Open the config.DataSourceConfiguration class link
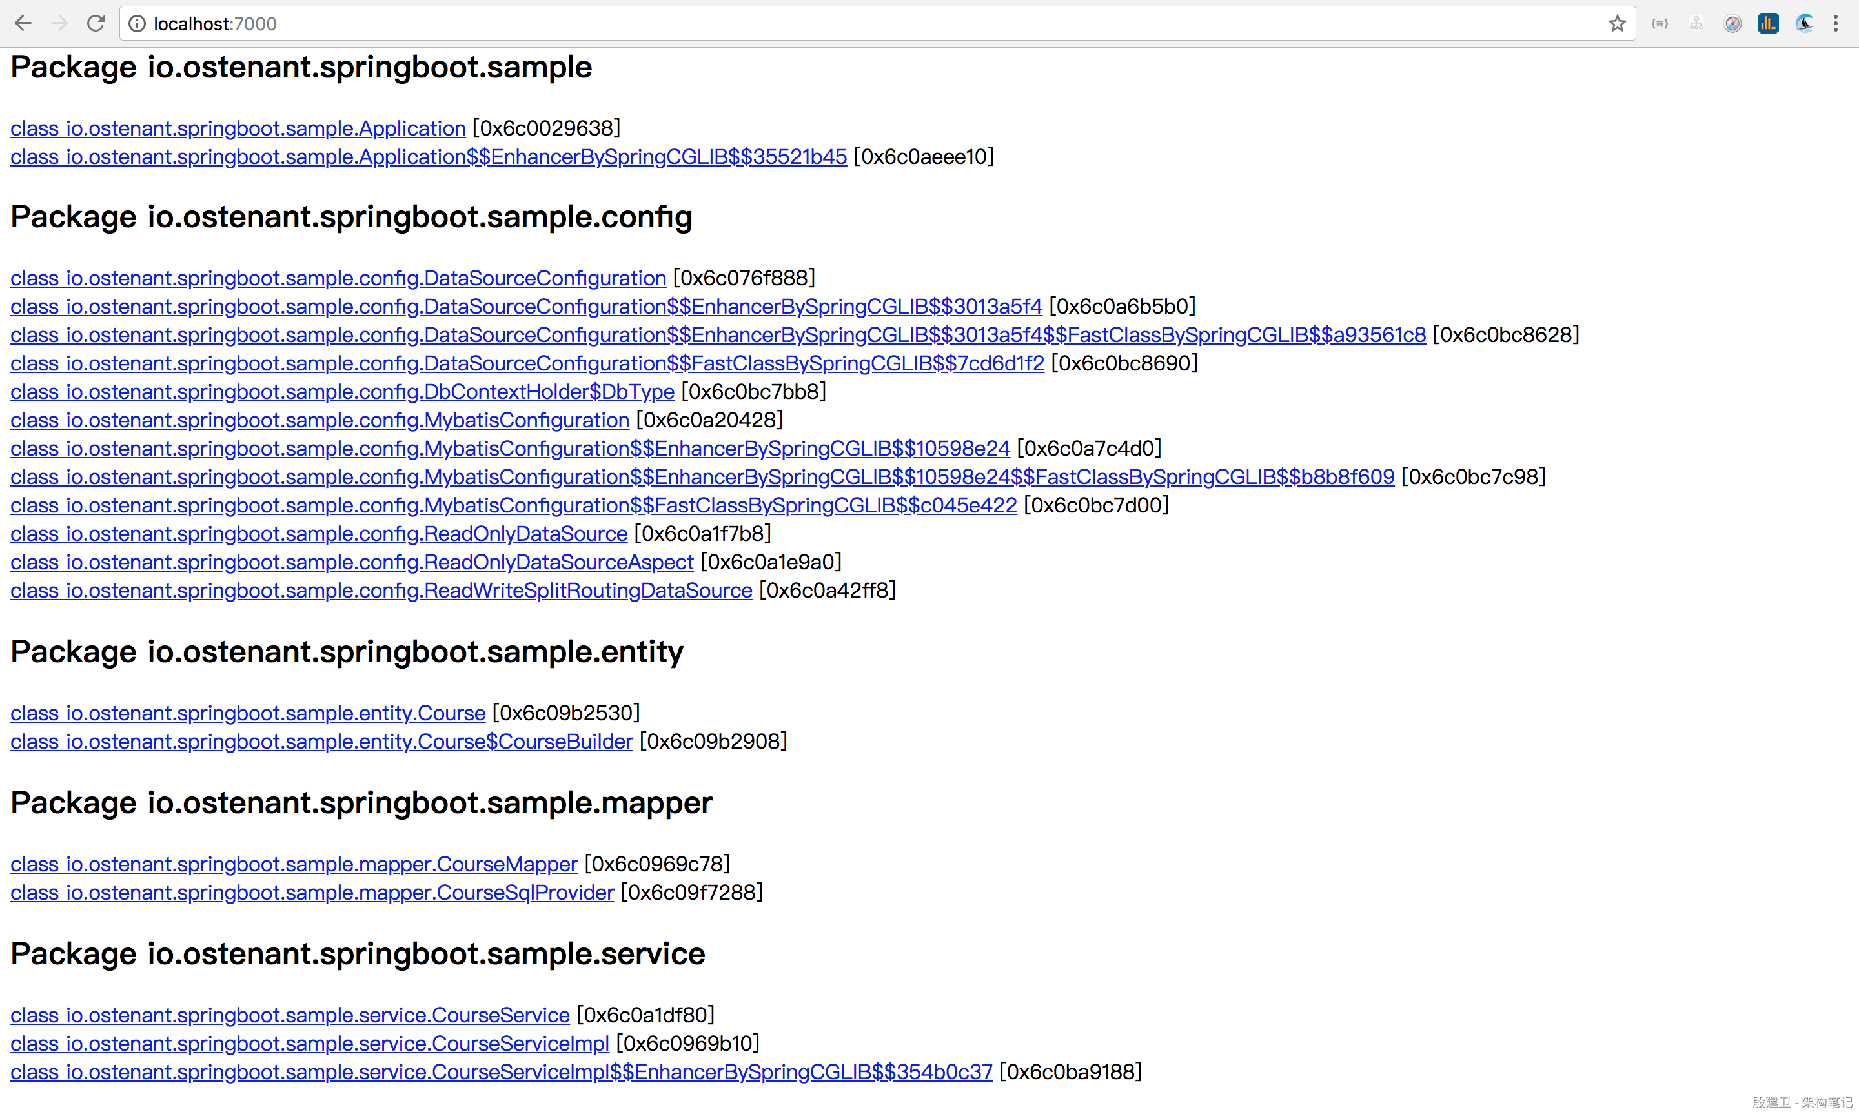This screenshot has height=1114, width=1859. coord(338,279)
